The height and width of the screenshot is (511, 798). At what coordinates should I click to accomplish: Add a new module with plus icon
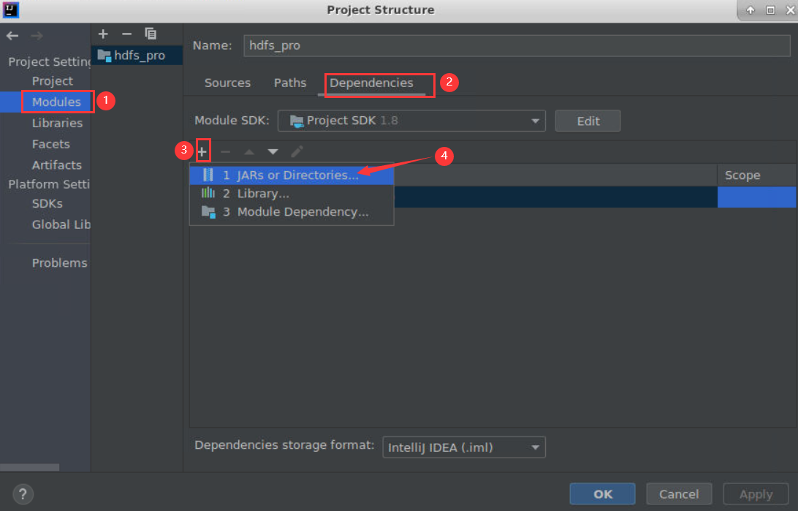[103, 34]
